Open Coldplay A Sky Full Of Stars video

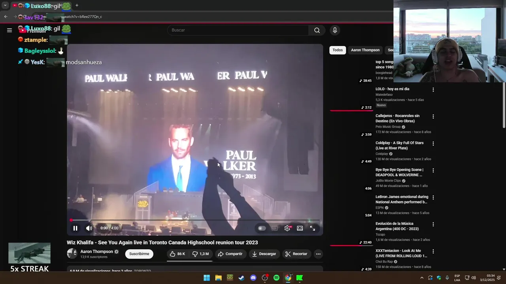(x=399, y=146)
